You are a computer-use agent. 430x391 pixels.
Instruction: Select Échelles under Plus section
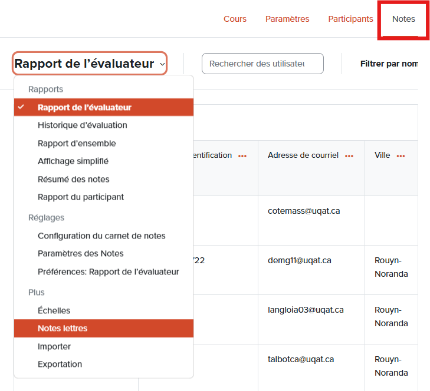click(x=54, y=310)
